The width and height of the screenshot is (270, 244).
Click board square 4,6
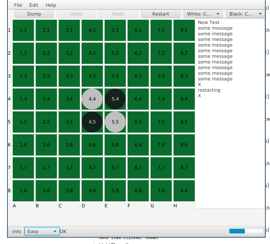92,145
